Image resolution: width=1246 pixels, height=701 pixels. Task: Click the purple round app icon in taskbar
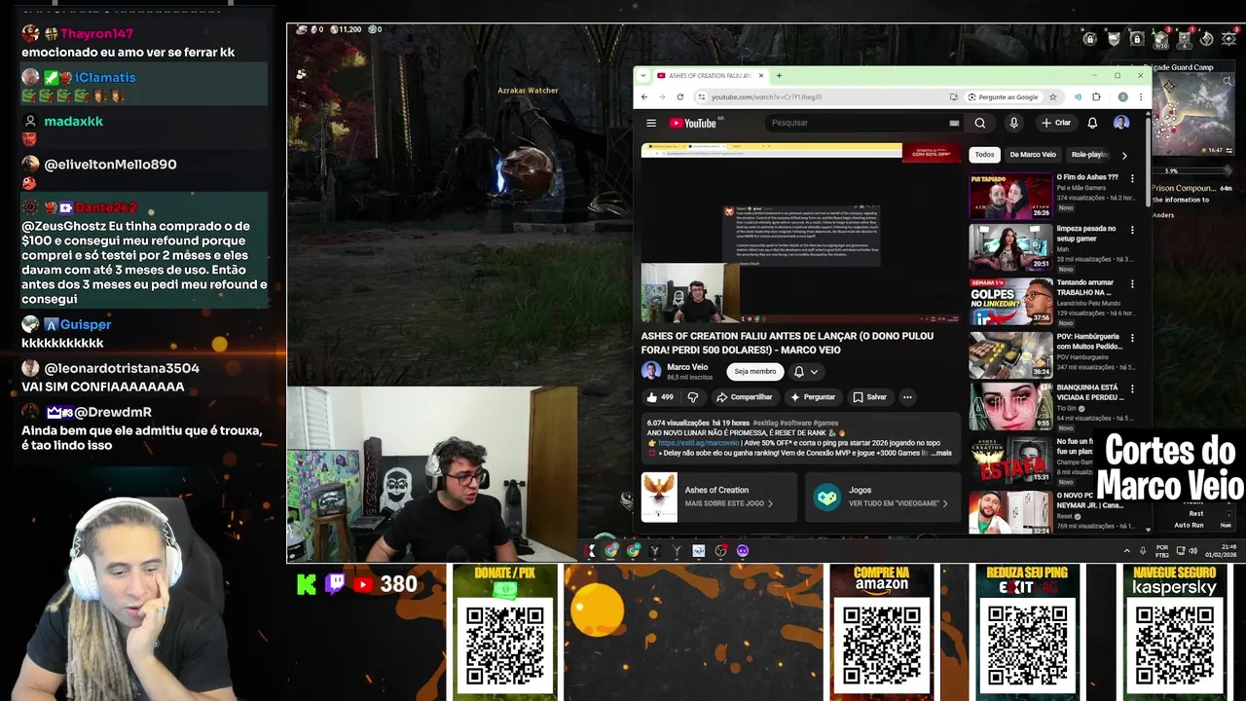743,551
